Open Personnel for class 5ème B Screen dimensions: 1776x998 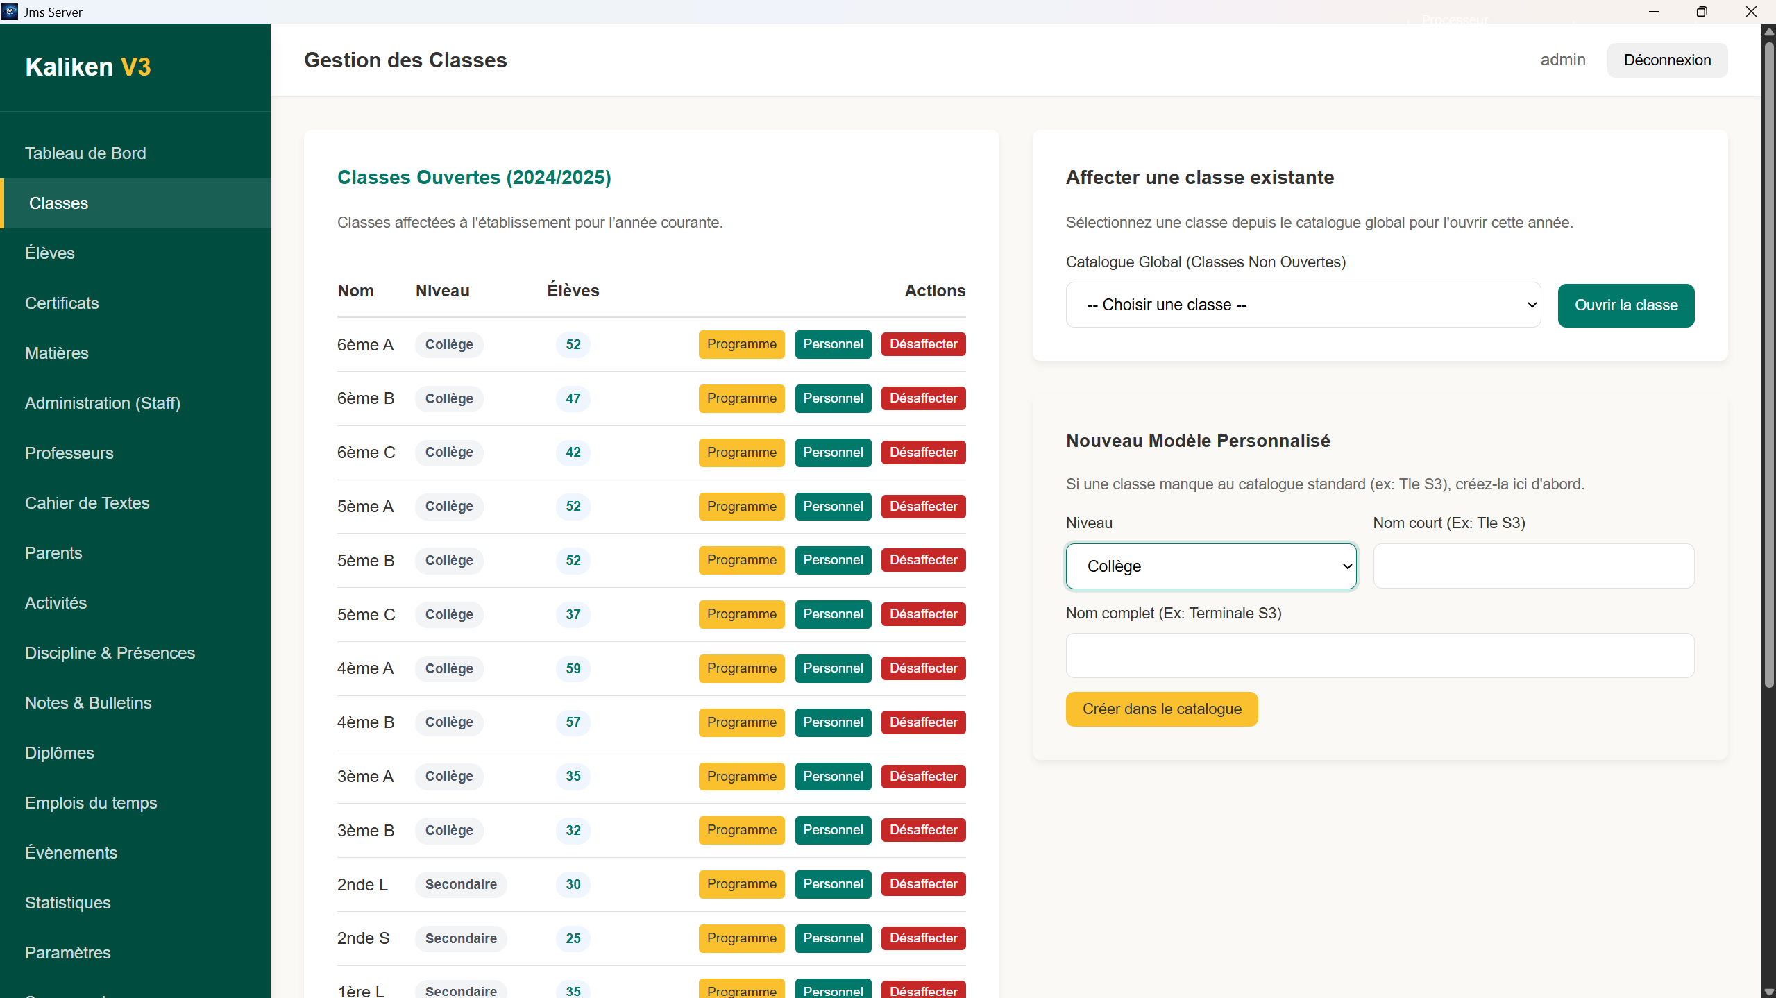pos(832,559)
